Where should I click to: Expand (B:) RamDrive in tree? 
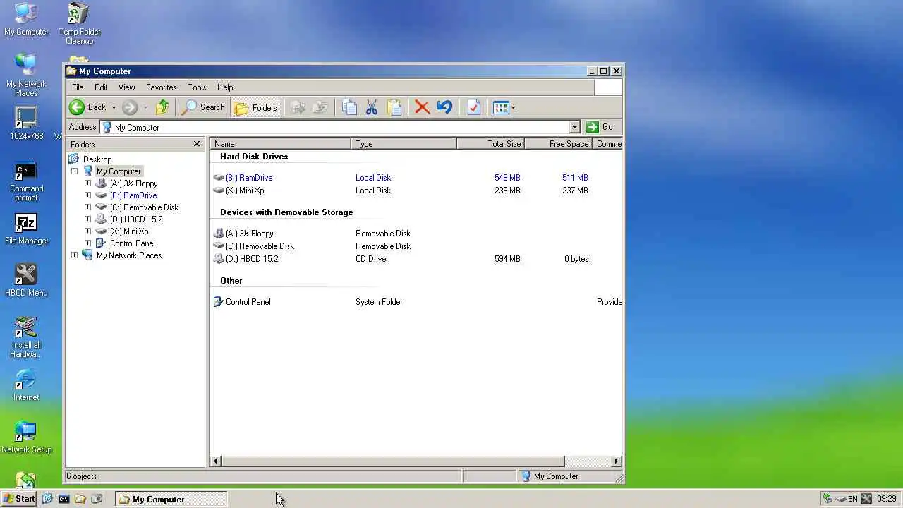[87, 195]
